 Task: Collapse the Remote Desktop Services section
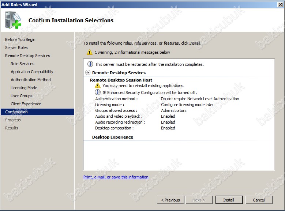(x=88, y=73)
